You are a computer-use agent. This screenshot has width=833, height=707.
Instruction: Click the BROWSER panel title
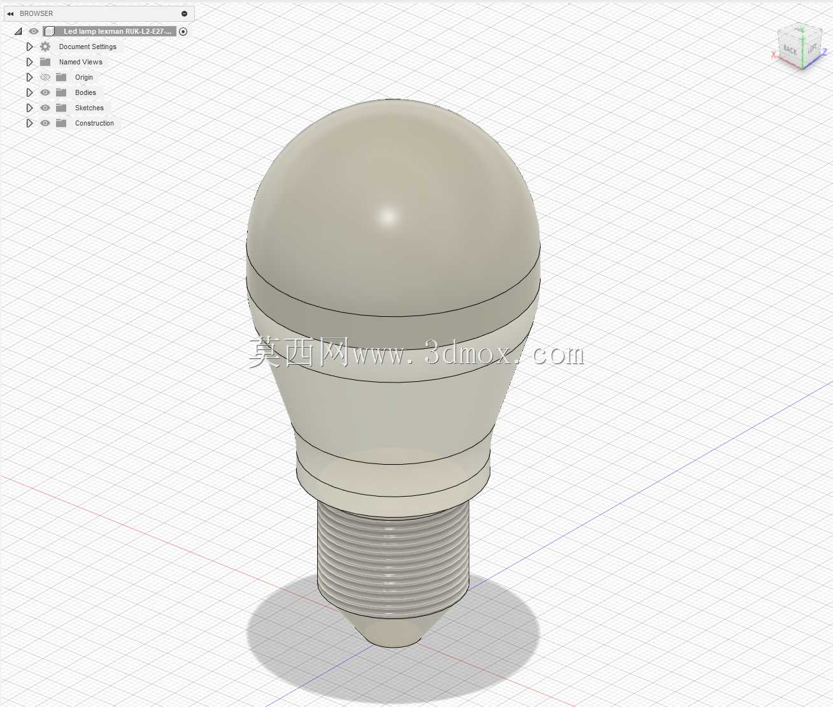coord(36,13)
